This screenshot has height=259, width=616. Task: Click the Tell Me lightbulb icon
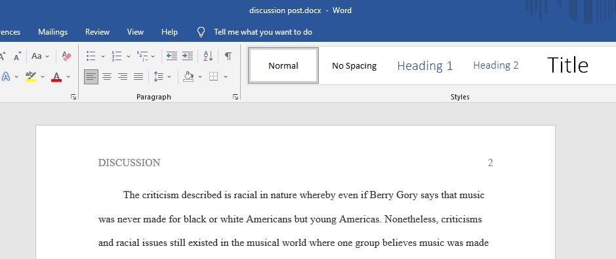point(201,32)
